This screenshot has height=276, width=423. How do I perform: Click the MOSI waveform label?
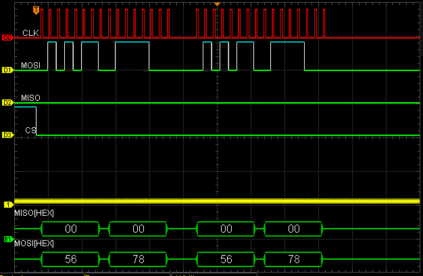pyautogui.click(x=31, y=66)
